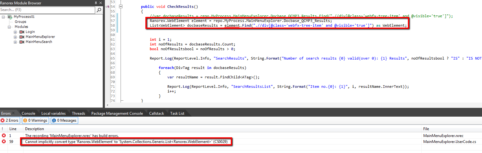The image size is (482, 153).
Task: Click the 'int i = 1;' code line
Action: (161, 40)
